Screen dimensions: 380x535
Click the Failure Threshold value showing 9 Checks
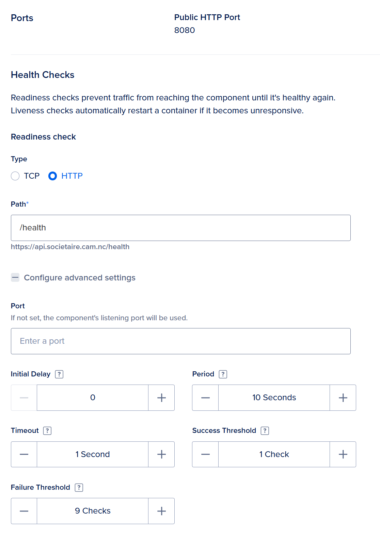[x=93, y=511]
